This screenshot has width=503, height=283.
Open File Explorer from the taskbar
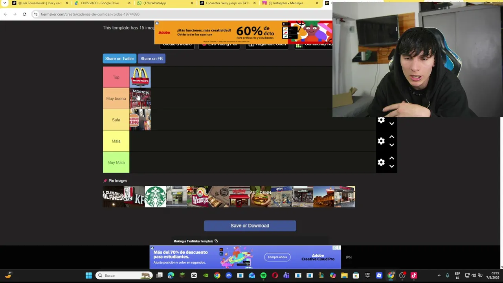[344, 276]
